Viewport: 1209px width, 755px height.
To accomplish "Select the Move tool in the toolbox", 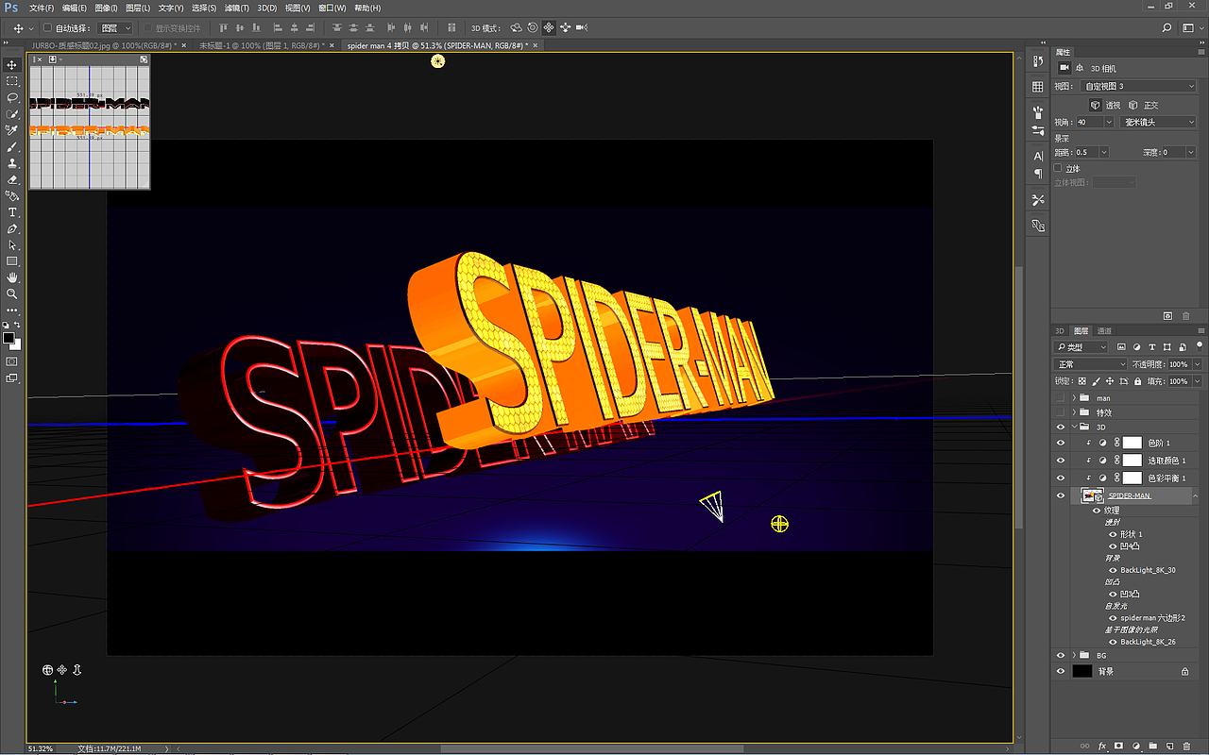I will [12, 65].
